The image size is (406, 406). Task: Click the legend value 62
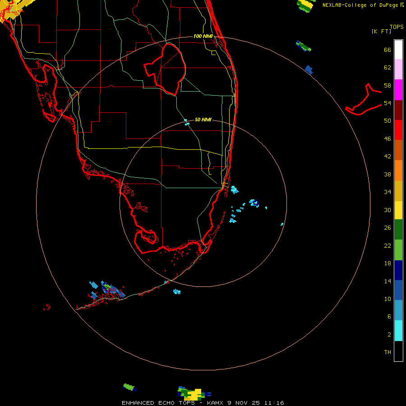pyautogui.click(x=388, y=68)
